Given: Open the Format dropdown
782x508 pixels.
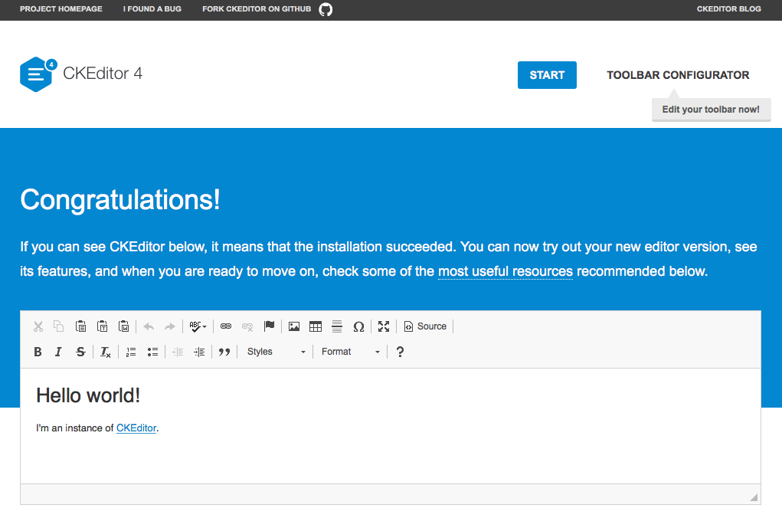Looking at the screenshot, I should click(x=350, y=352).
